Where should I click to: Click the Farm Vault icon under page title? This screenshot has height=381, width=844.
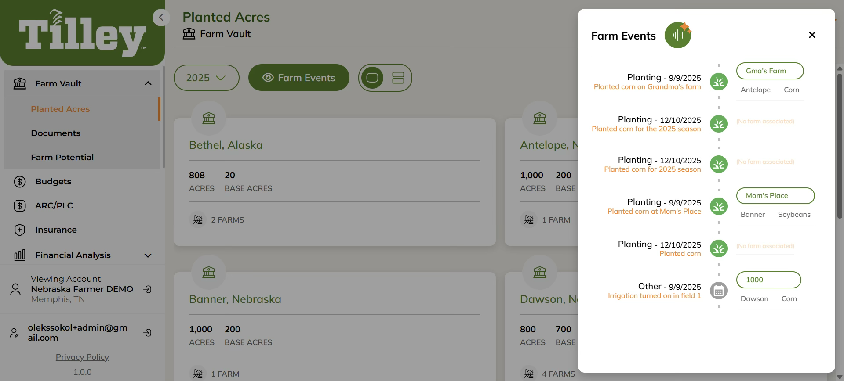[x=189, y=33]
